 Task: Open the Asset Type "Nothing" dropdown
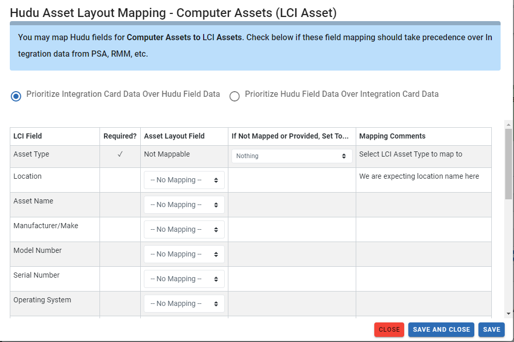coord(291,156)
